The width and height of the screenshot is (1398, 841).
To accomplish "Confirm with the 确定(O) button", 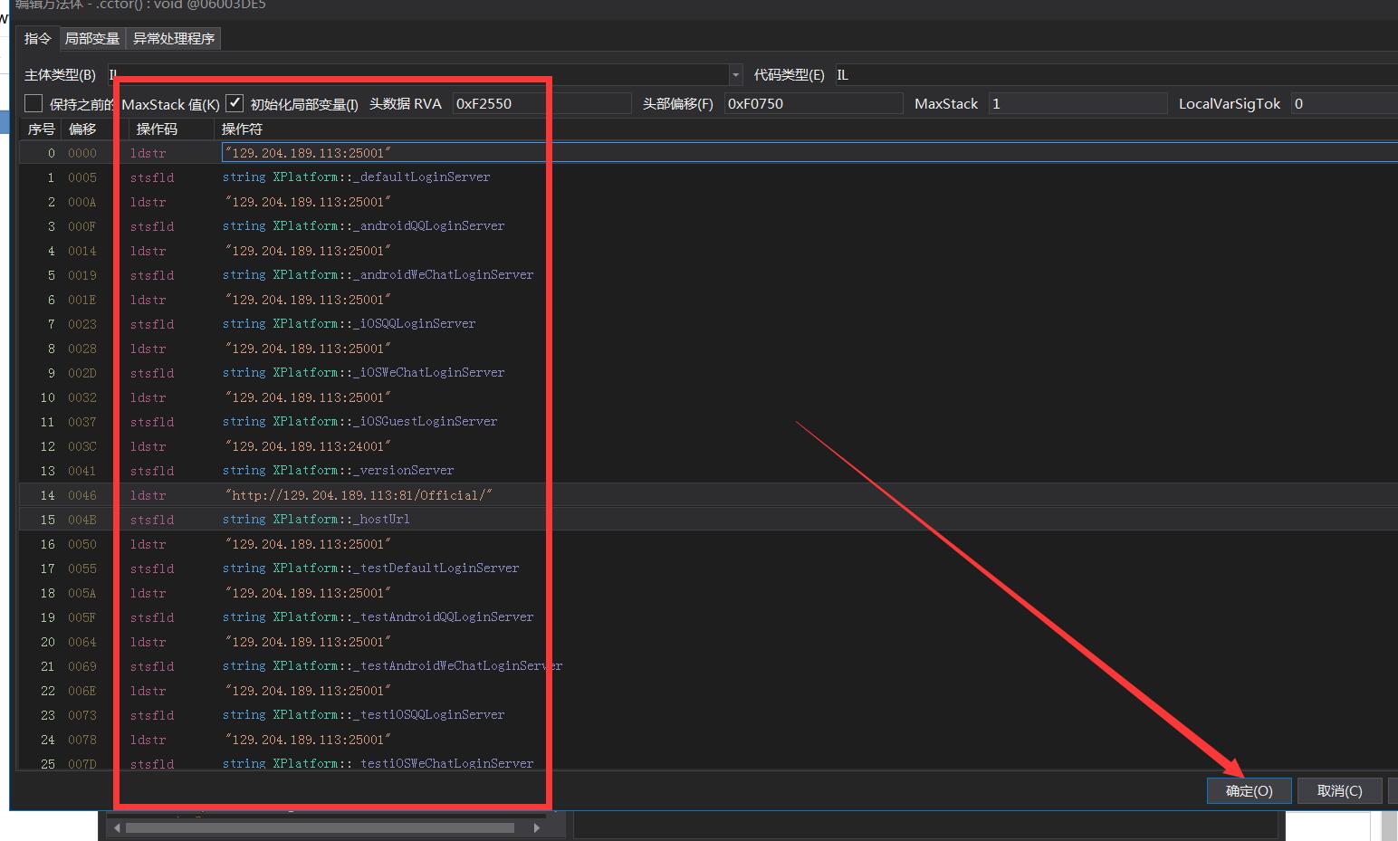I will click(x=1249, y=790).
